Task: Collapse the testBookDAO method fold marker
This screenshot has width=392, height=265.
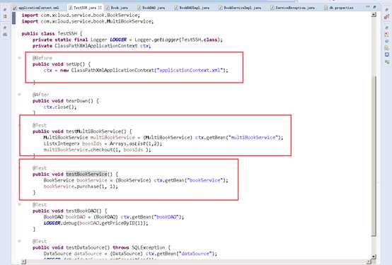Action: 20,204
